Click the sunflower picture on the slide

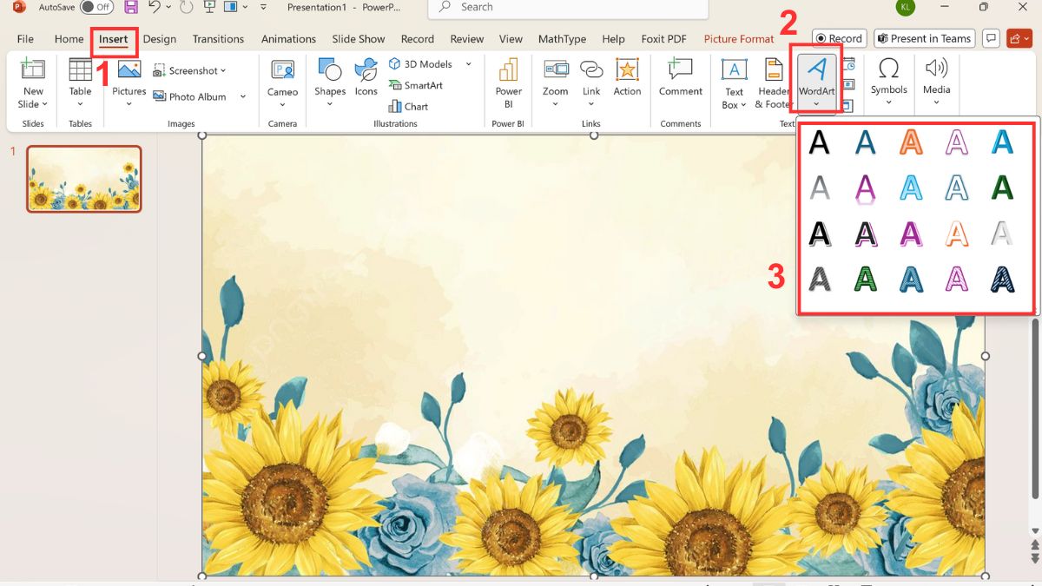[594, 355]
